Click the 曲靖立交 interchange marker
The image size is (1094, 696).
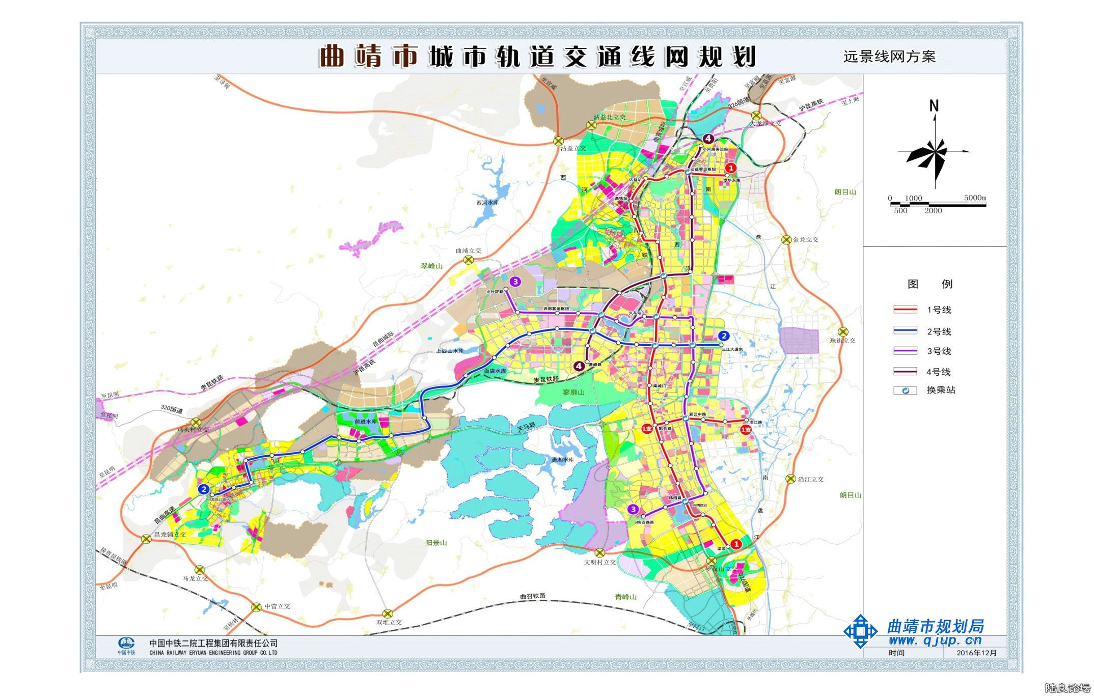(468, 260)
